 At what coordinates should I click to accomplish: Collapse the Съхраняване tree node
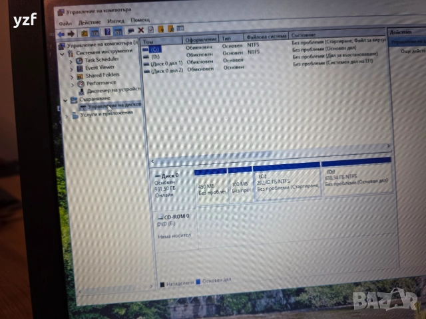[x=65, y=99]
